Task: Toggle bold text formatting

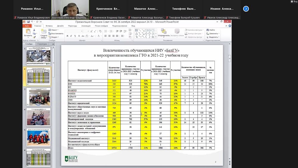Action: pyautogui.click(x=67, y=36)
